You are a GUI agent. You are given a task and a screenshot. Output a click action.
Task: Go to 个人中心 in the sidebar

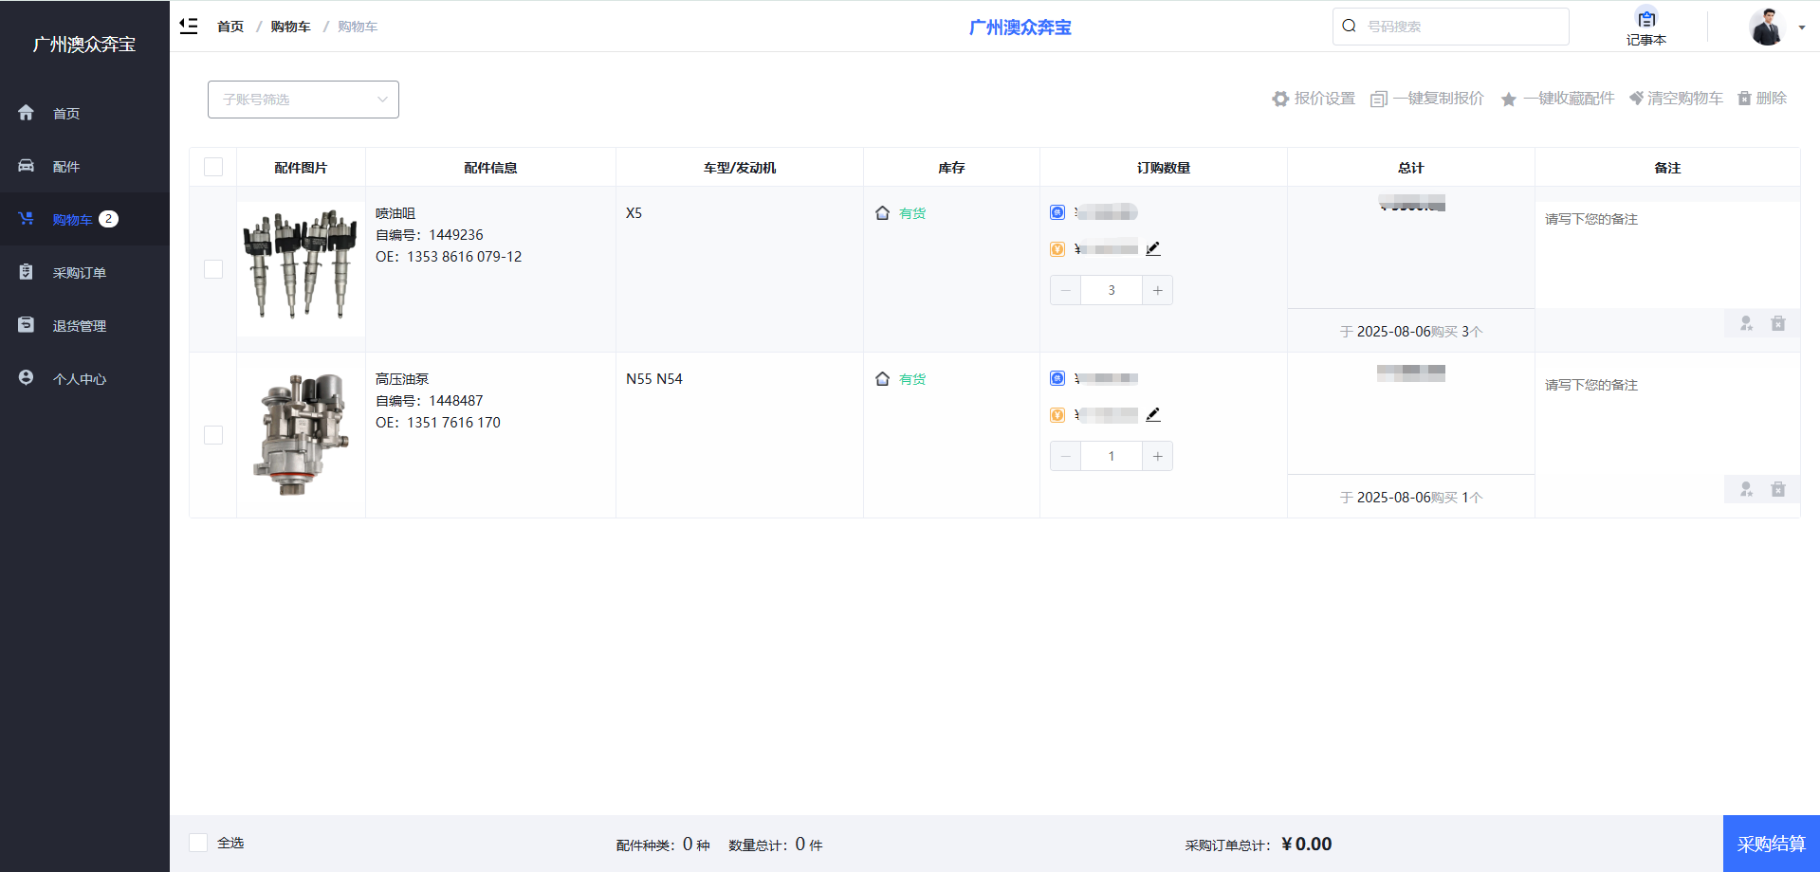(81, 378)
